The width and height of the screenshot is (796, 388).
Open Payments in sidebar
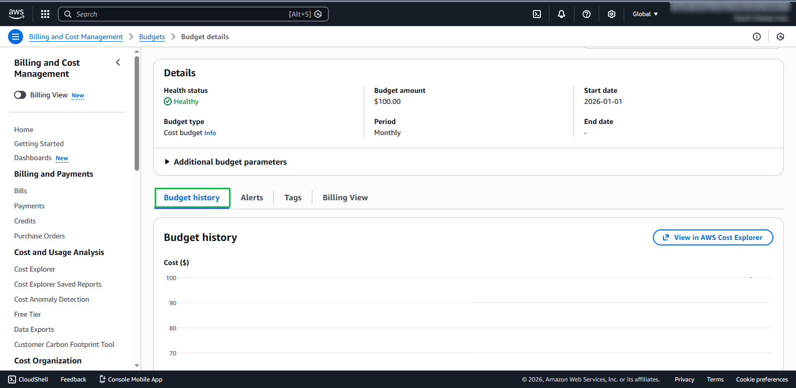[29, 206]
